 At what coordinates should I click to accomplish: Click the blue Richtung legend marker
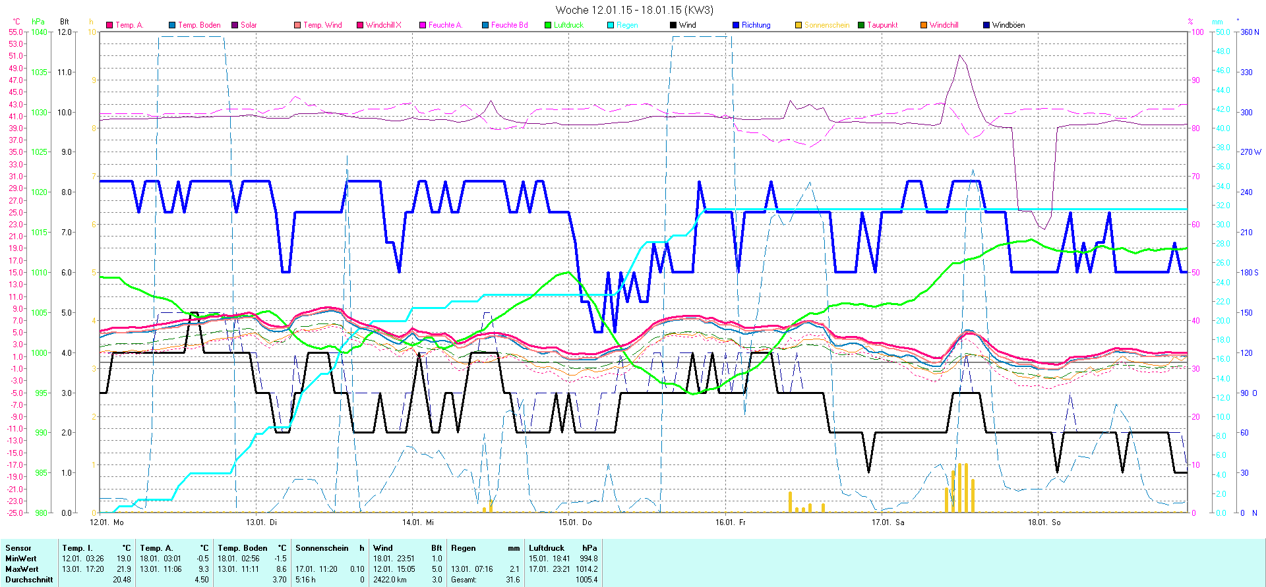pos(736,25)
